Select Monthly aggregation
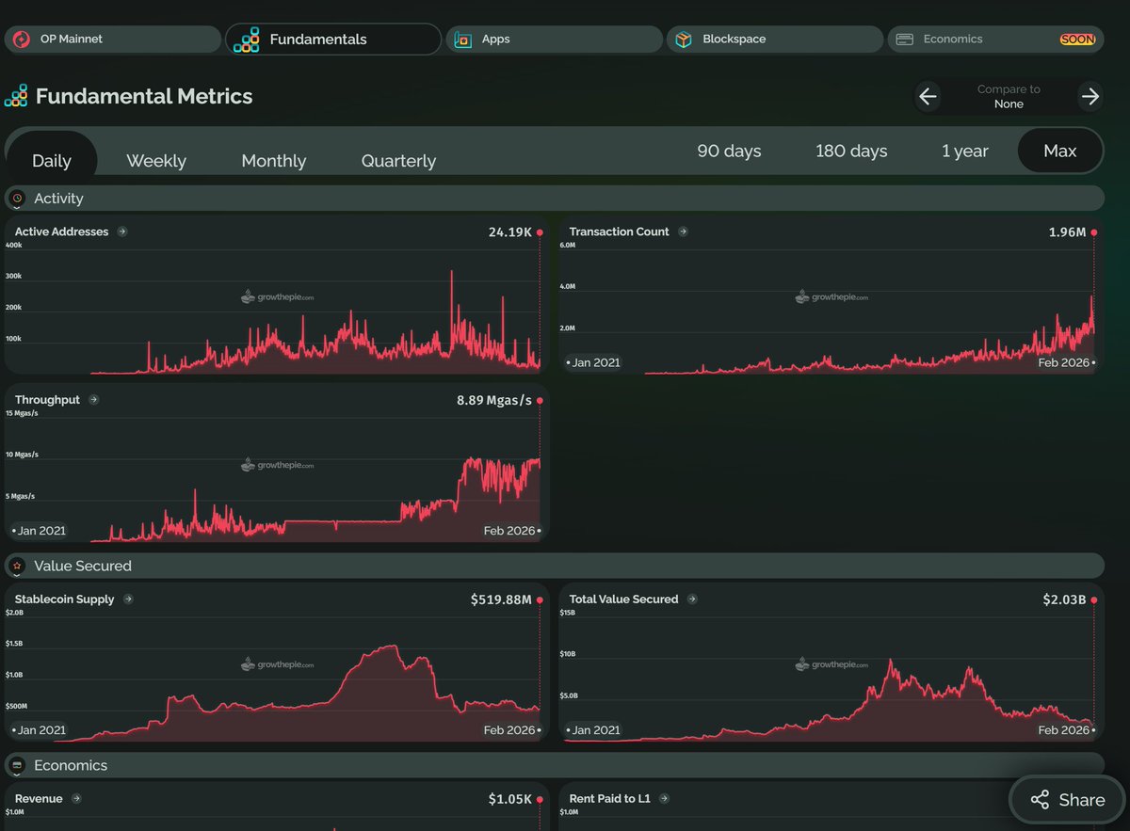Image resolution: width=1130 pixels, height=831 pixels. click(273, 161)
